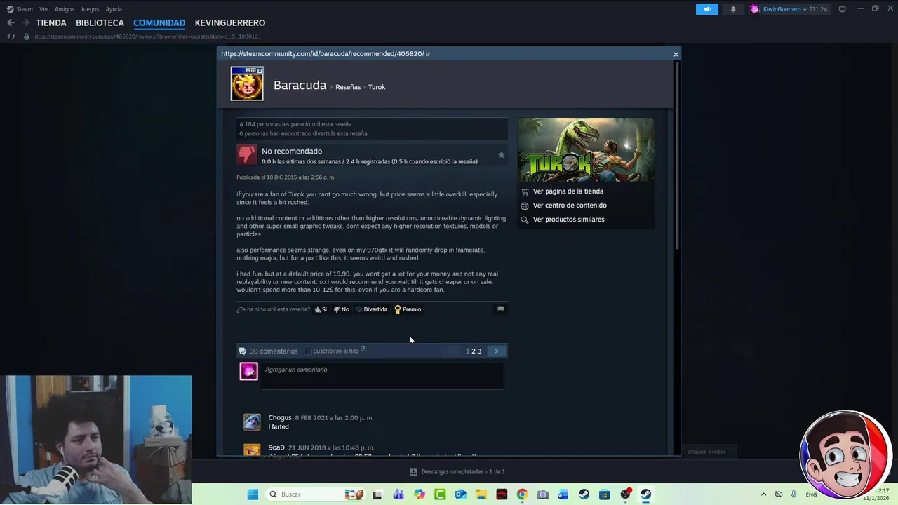Click the subscribe help question mark
The width and height of the screenshot is (898, 505).
(363, 349)
